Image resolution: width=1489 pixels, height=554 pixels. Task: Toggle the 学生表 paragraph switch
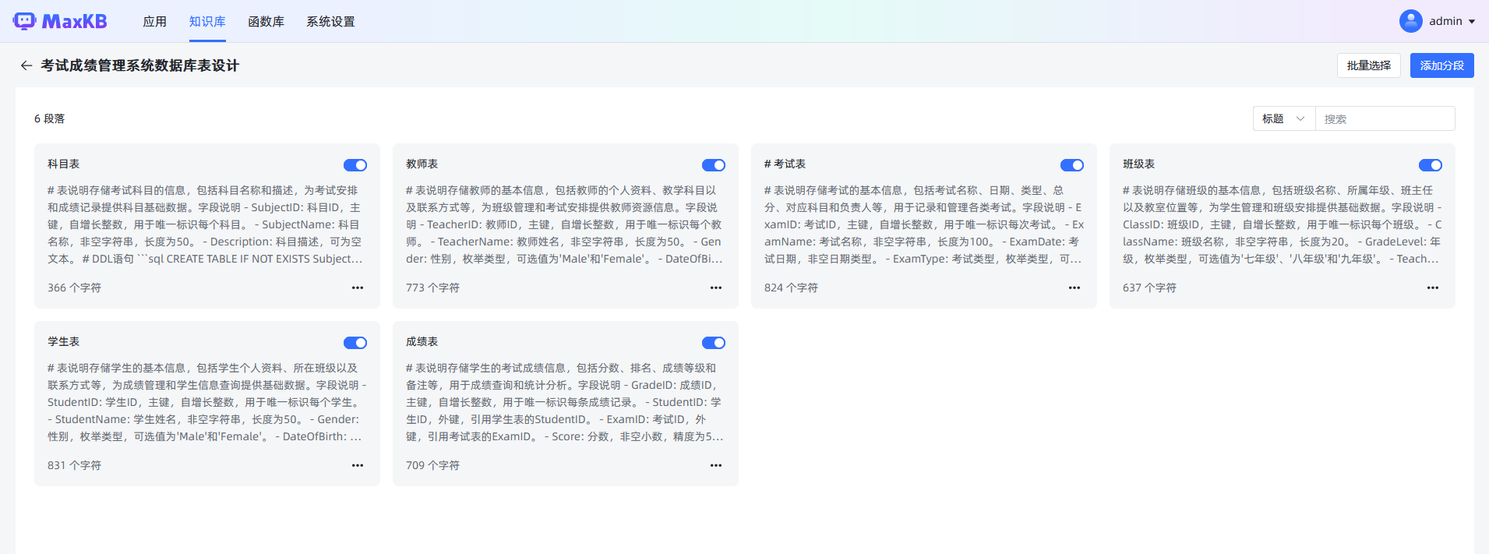355,343
